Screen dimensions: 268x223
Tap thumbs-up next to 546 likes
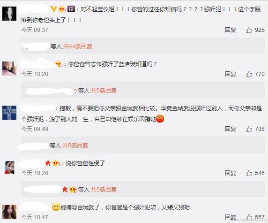(x=249, y=173)
